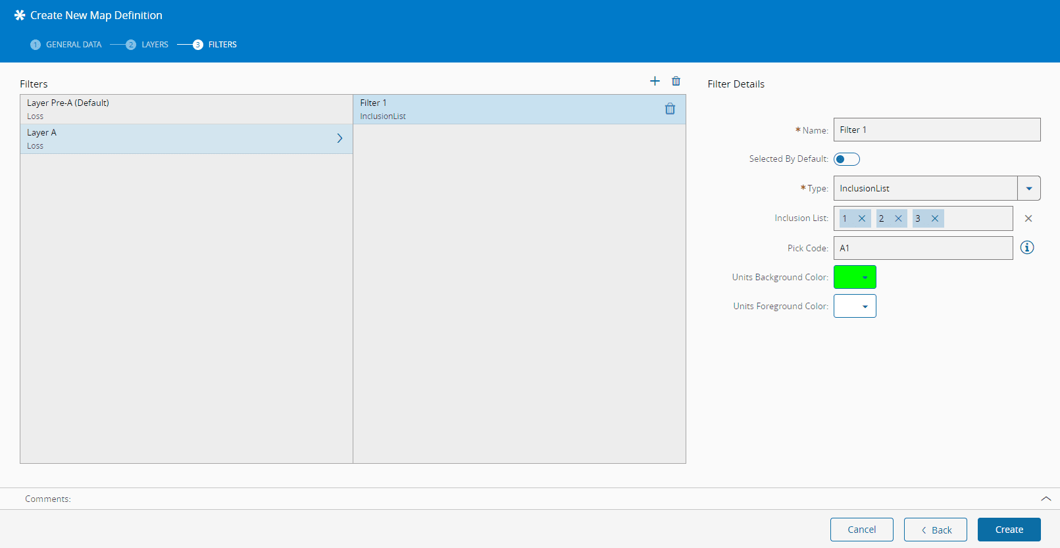This screenshot has width=1060, height=548.
Task: Click the plus icon to add filter
Action: 655,81
